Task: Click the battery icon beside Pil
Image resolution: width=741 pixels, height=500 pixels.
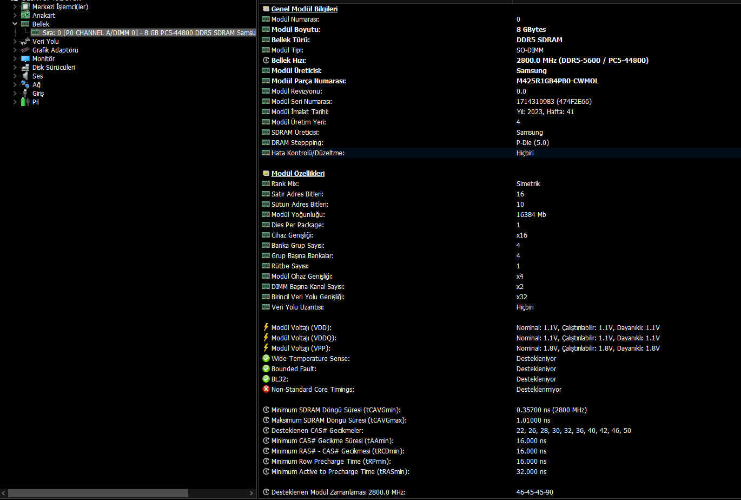Action: pos(25,102)
